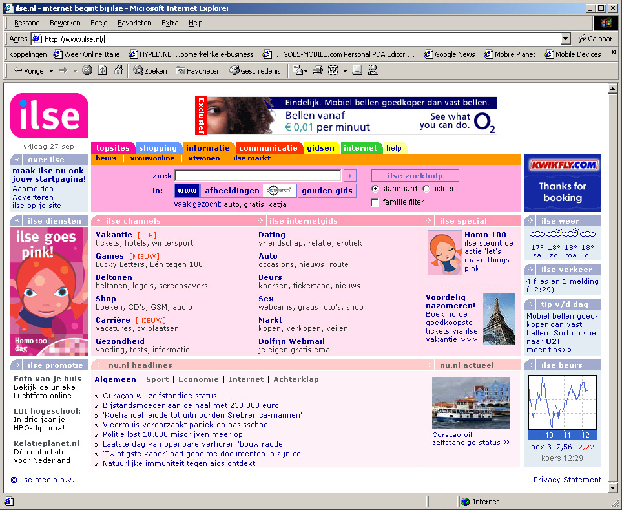Click the 'Ga naar' button
This screenshot has width=622, height=510.
[x=596, y=39]
